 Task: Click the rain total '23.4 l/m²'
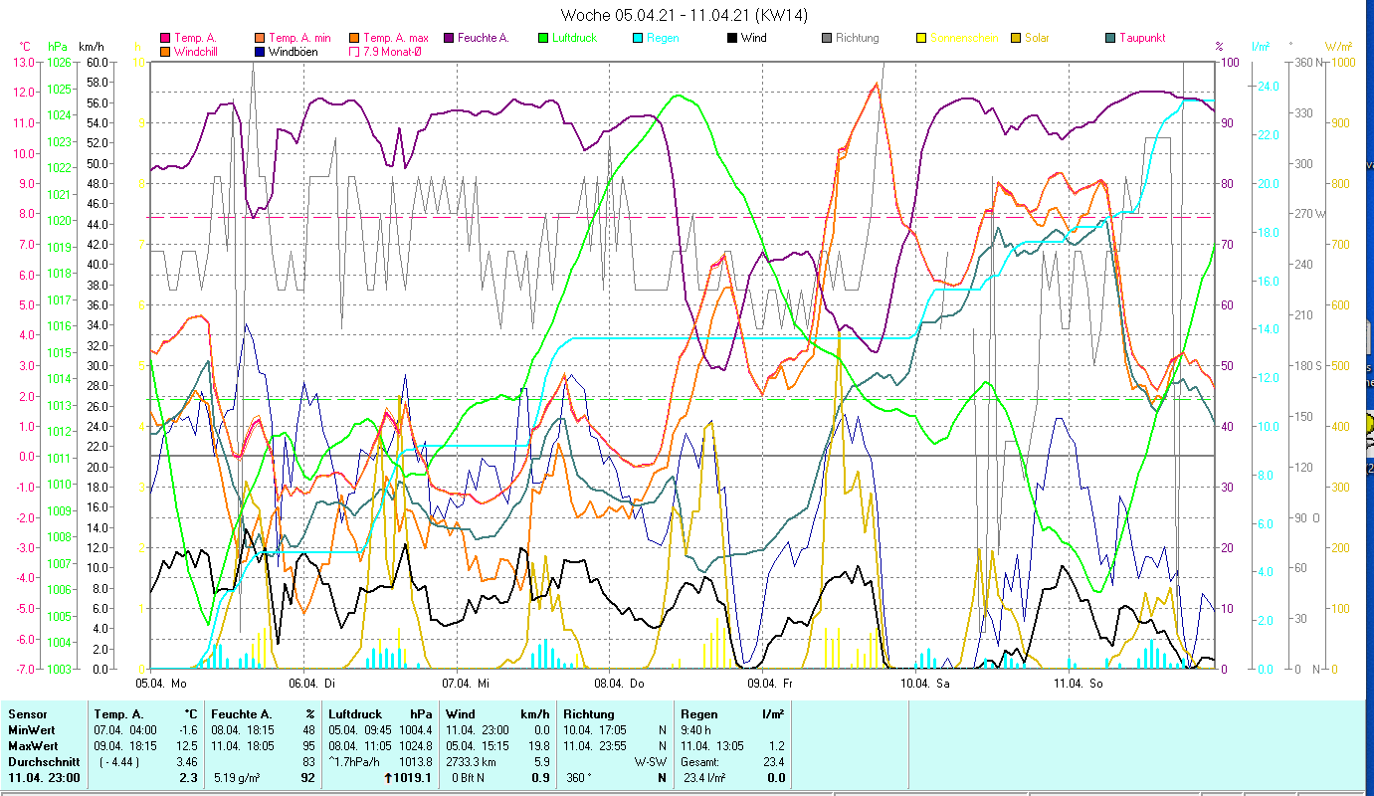704,778
